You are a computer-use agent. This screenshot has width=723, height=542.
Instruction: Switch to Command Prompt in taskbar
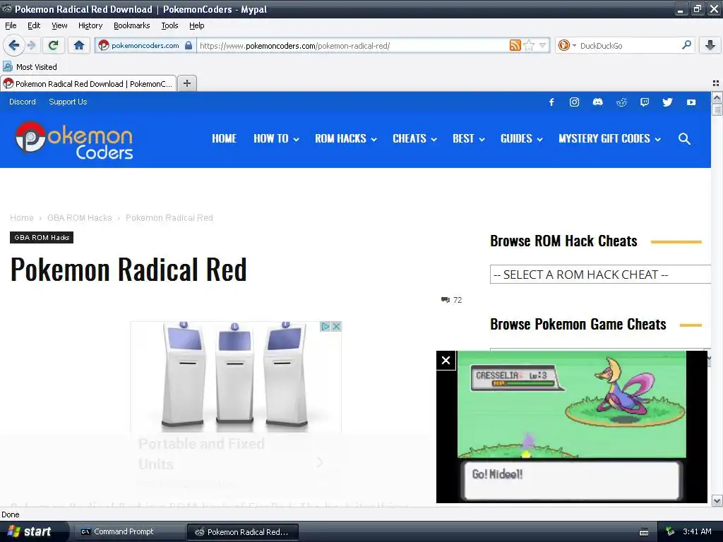pos(129,531)
